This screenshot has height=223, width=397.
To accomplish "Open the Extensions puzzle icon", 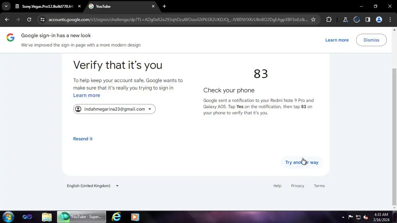I will 329,20.
